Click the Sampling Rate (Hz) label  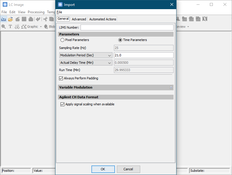[73, 48]
